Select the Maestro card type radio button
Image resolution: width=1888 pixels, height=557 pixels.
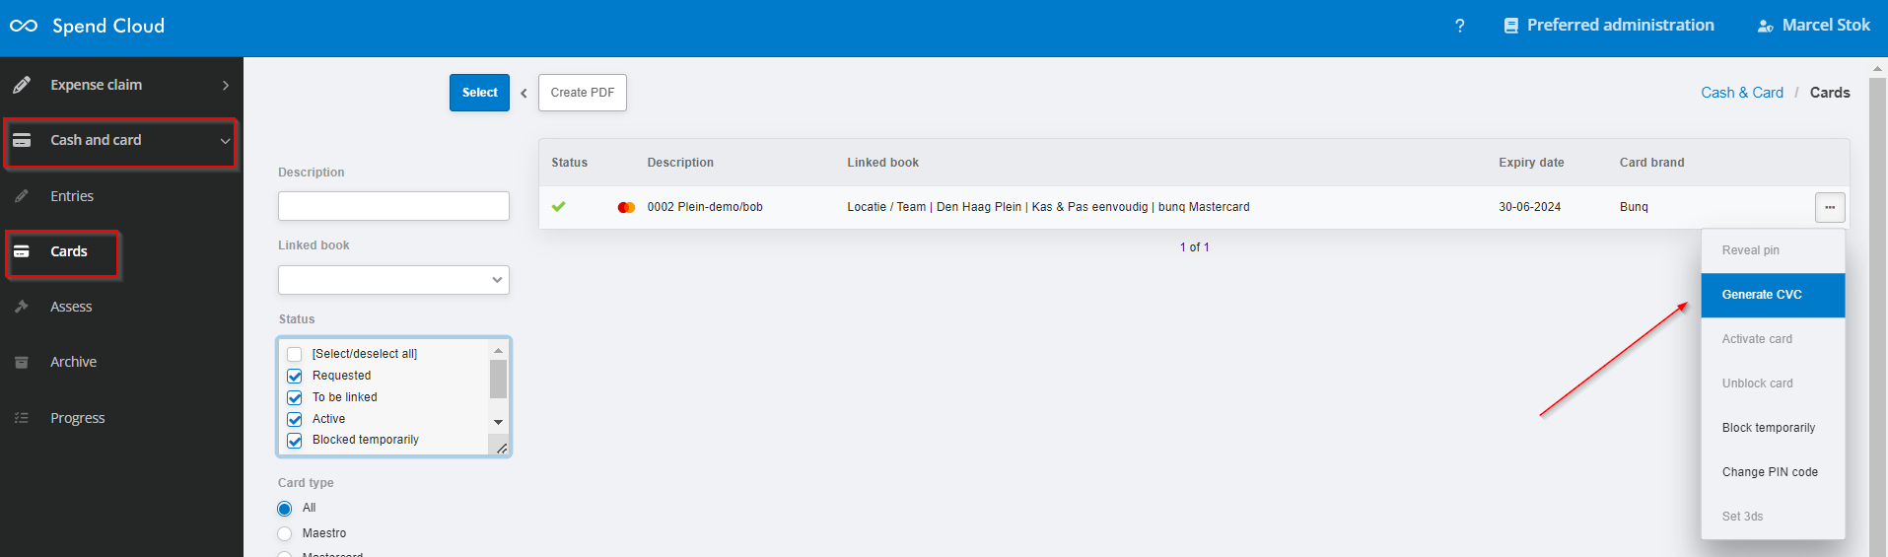point(285,533)
